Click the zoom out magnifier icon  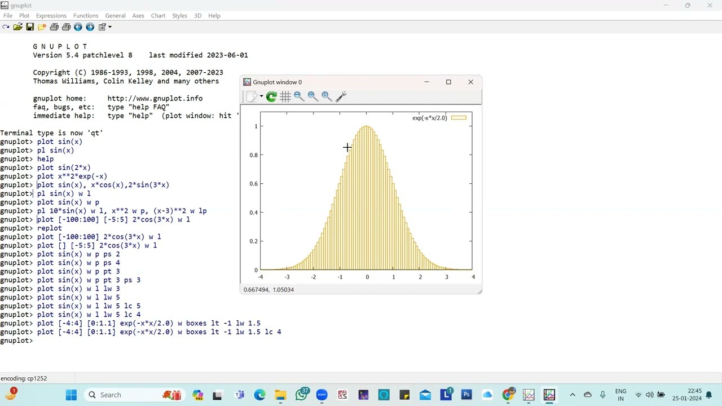(x=299, y=97)
